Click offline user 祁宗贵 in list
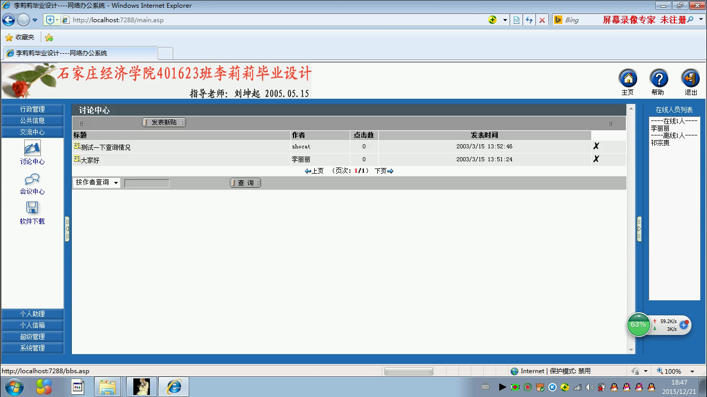707x397 pixels. point(660,143)
